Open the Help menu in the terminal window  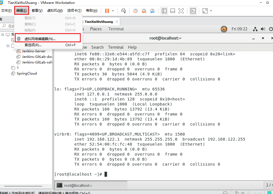[x=132, y=47]
